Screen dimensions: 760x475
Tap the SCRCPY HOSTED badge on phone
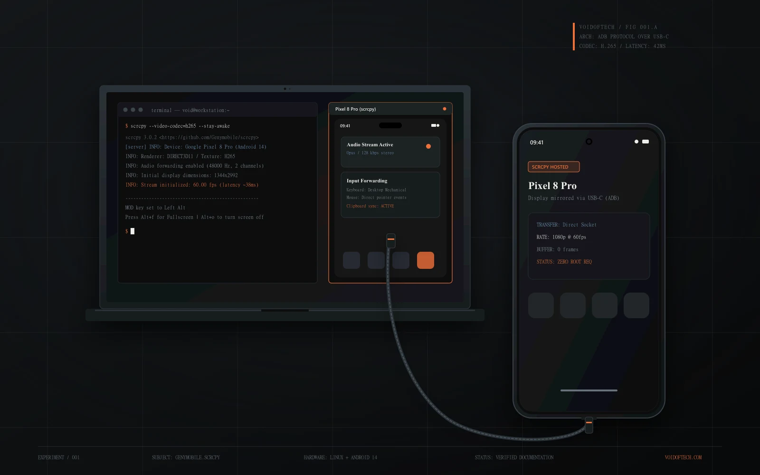(x=554, y=167)
